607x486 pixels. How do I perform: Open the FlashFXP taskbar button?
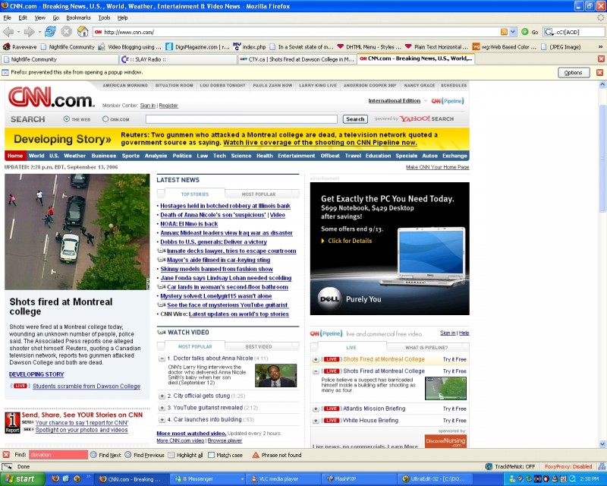pos(360,479)
